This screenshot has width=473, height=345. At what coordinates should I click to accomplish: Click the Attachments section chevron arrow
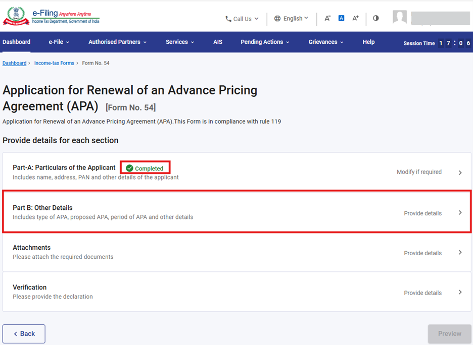460,252
